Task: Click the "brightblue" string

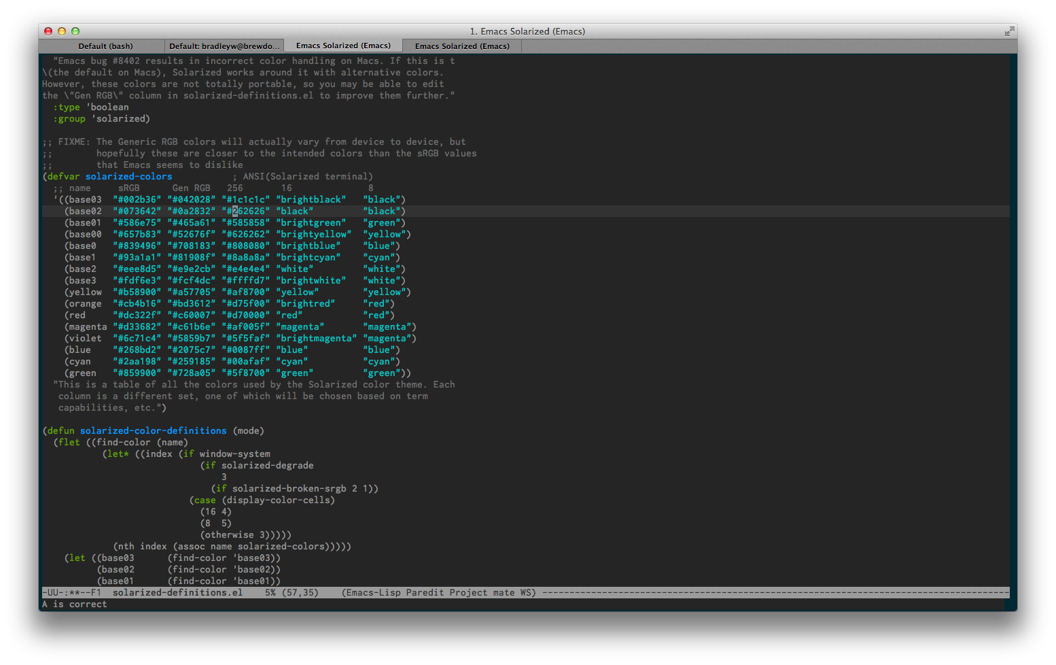Action: pos(309,246)
